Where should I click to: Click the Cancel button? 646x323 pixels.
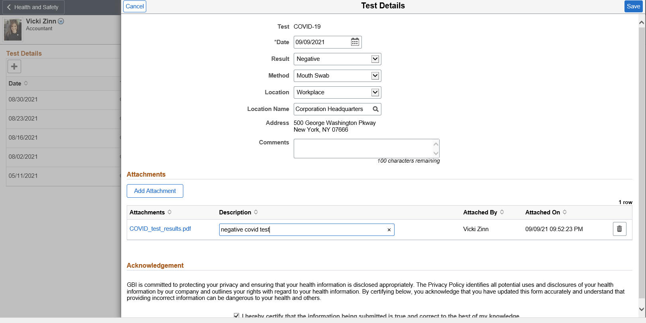pyautogui.click(x=135, y=6)
